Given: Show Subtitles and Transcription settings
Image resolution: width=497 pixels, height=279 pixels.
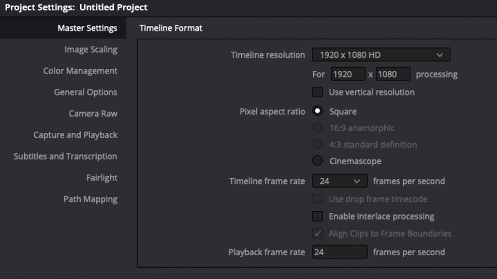Looking at the screenshot, I should coord(65,157).
